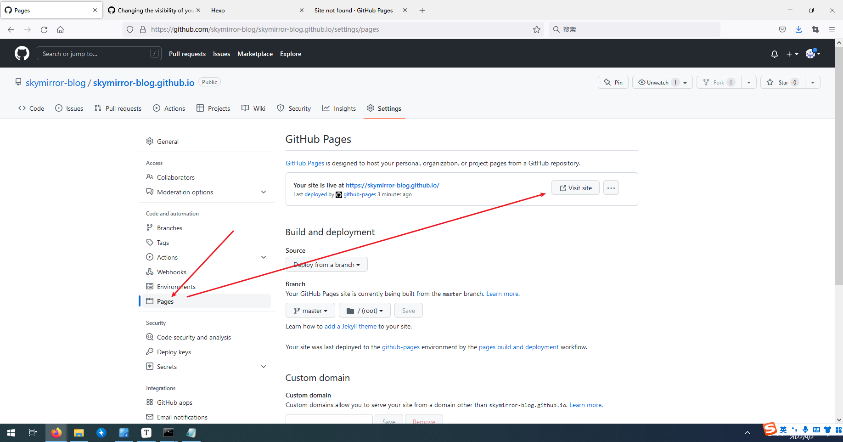The height and width of the screenshot is (442, 843).
Task: Open General settings in the sidebar
Action: click(x=207, y=142)
